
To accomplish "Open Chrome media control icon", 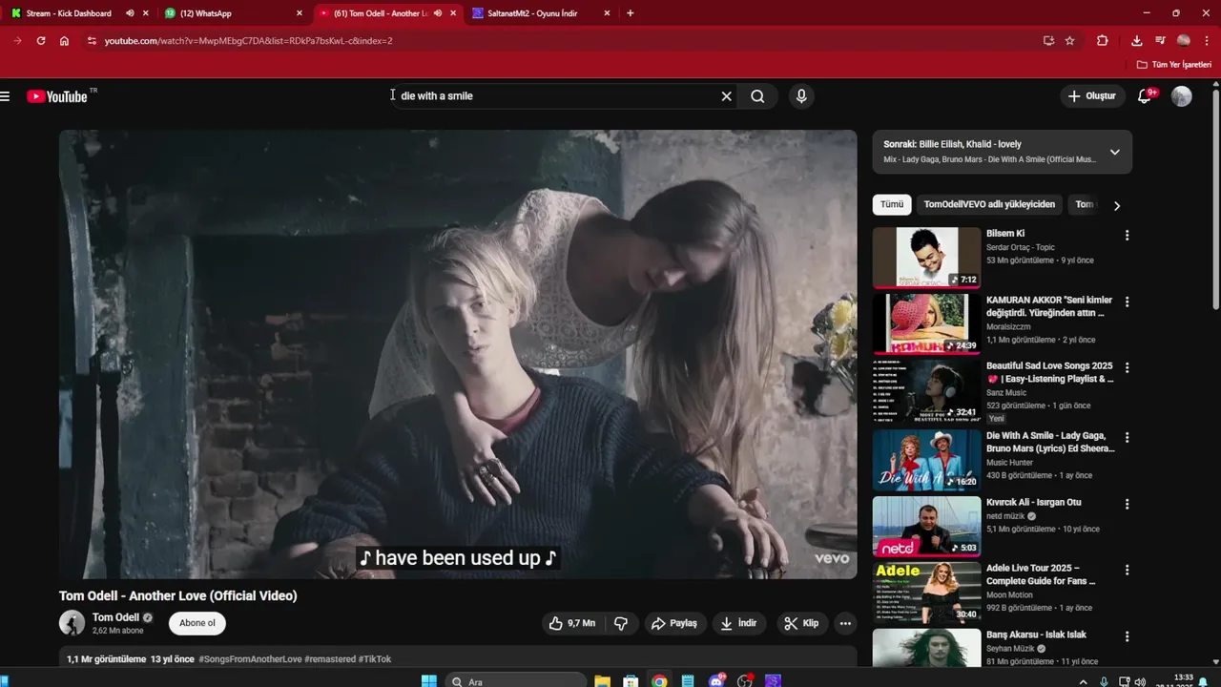I will pos(1160,41).
